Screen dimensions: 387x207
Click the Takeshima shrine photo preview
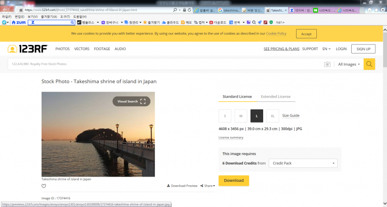coord(98,134)
